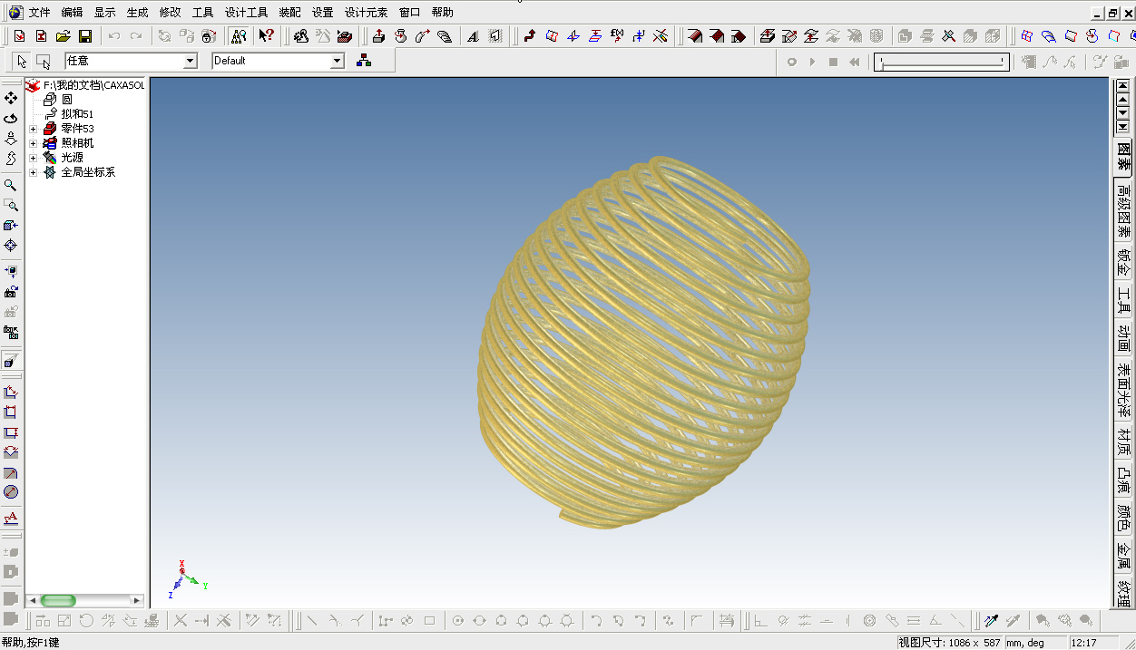Open the 设计工具 menu
The image size is (1136, 650).
coord(247,13)
